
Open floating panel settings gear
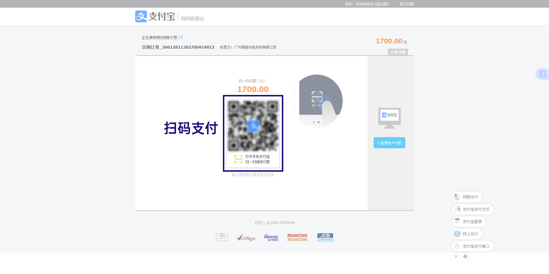click(465, 256)
